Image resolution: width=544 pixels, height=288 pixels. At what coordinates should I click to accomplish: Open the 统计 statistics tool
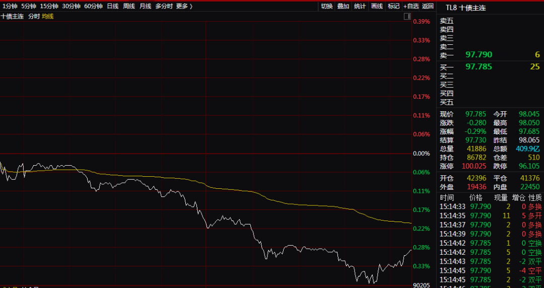coord(360,6)
